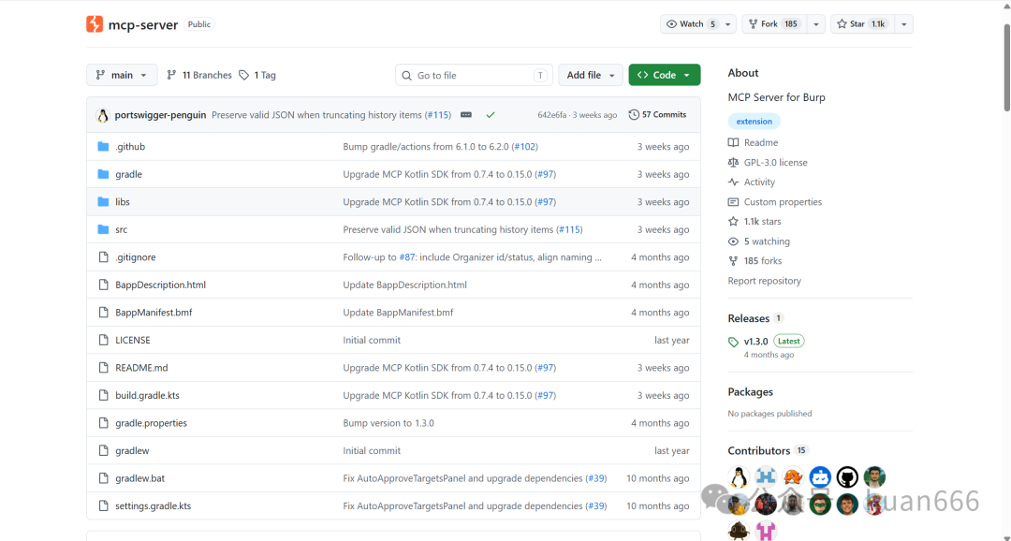Viewport: 1011px width, 541px height.
Task: Click the fork icon next to 185 forks
Action: [x=733, y=261]
